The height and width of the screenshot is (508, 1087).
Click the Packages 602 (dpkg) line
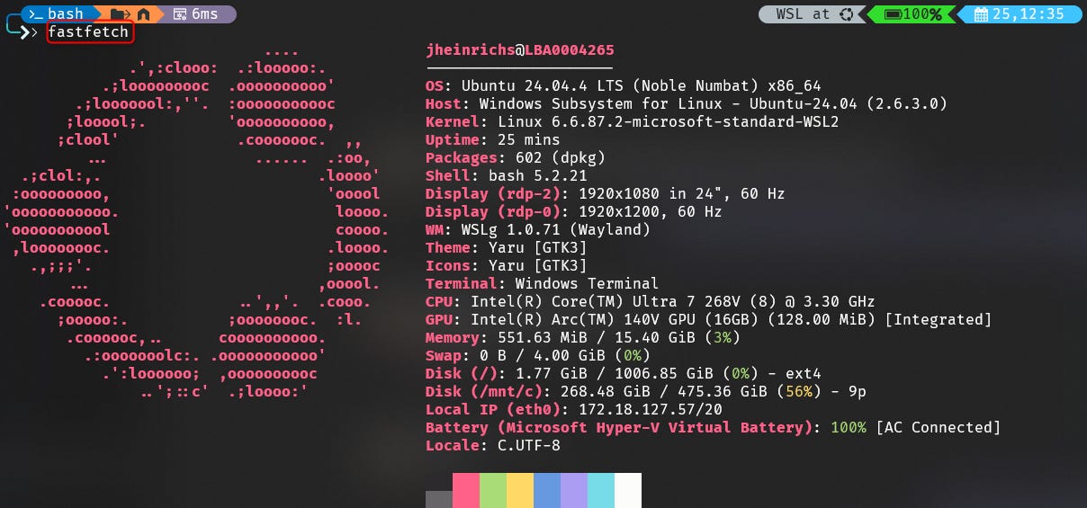coord(515,158)
